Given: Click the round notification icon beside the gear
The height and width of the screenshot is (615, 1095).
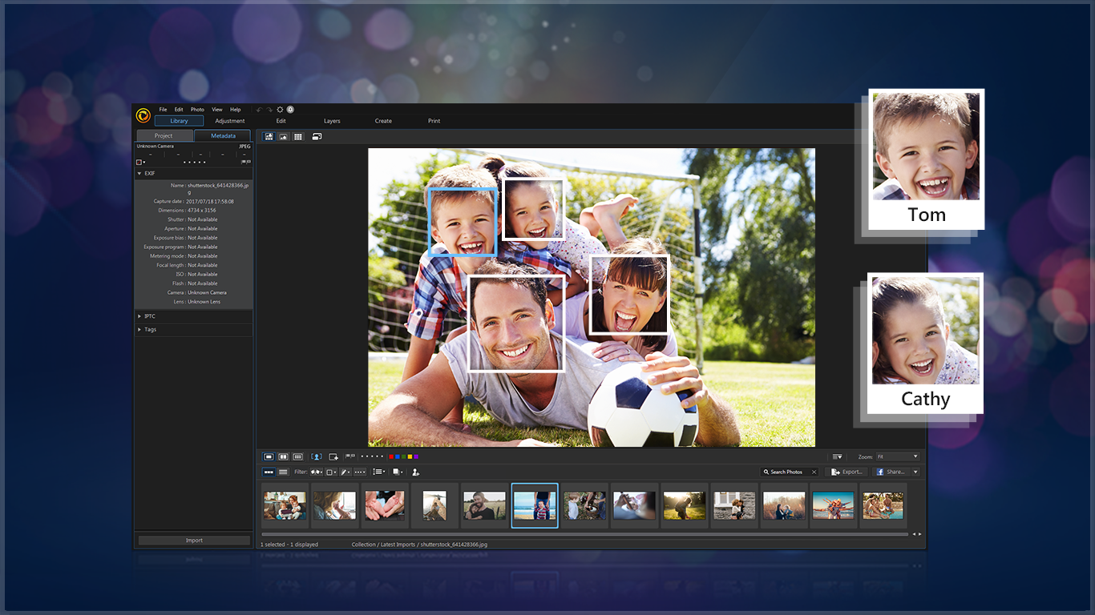Looking at the screenshot, I should (x=290, y=110).
